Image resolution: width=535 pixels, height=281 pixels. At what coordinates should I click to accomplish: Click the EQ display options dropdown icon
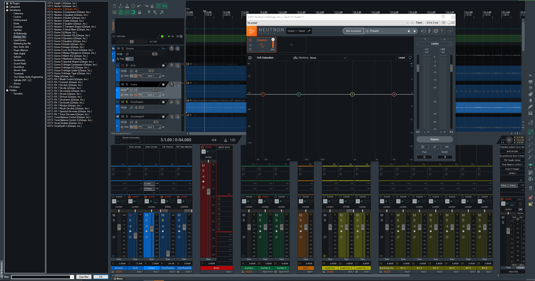click(250, 58)
